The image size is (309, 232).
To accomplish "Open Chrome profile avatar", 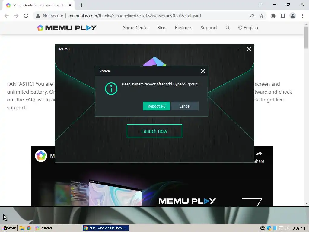I will (x=293, y=16).
